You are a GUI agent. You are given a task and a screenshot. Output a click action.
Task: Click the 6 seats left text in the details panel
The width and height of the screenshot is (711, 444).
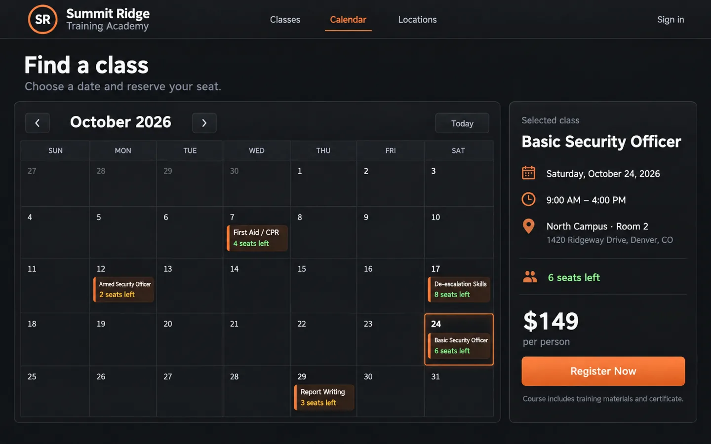(574, 277)
